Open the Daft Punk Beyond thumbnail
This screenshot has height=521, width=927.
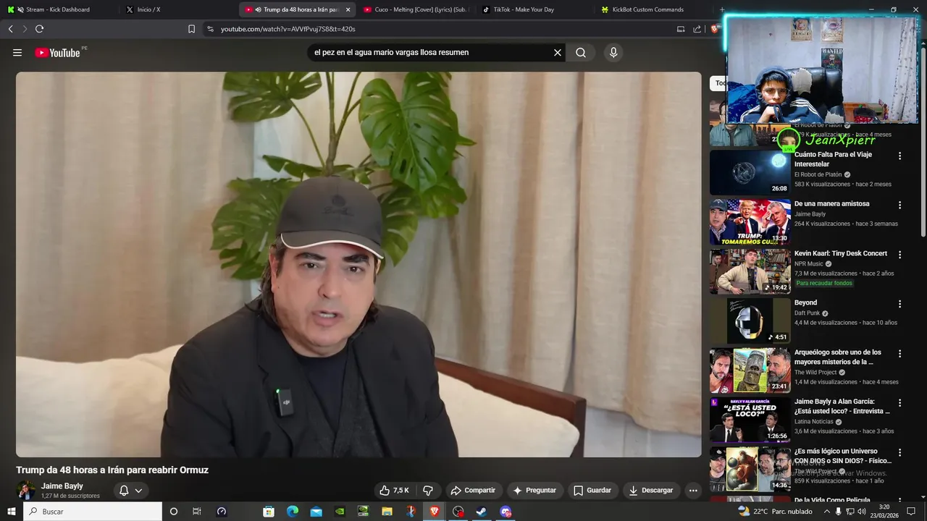[750, 321]
